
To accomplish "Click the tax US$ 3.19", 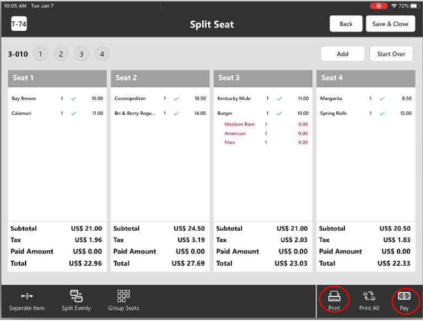I will click(x=191, y=240).
